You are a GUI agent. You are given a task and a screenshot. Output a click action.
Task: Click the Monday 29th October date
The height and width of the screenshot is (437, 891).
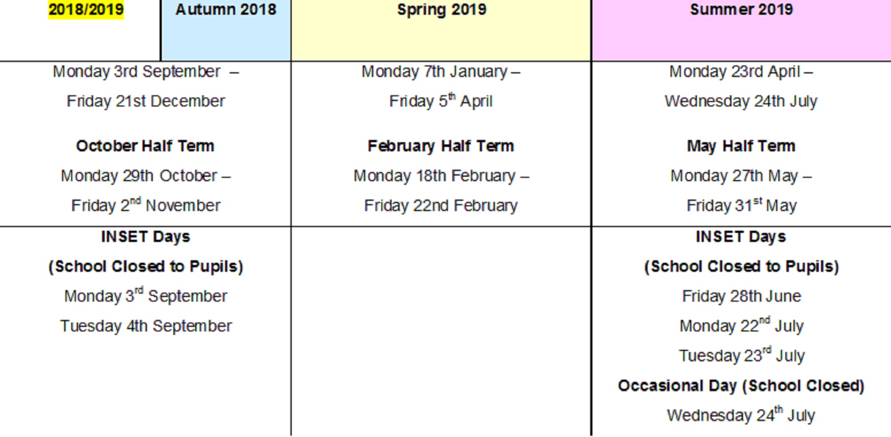[x=146, y=176]
